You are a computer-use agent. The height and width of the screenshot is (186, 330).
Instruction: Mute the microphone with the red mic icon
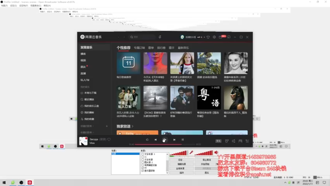point(191,153)
